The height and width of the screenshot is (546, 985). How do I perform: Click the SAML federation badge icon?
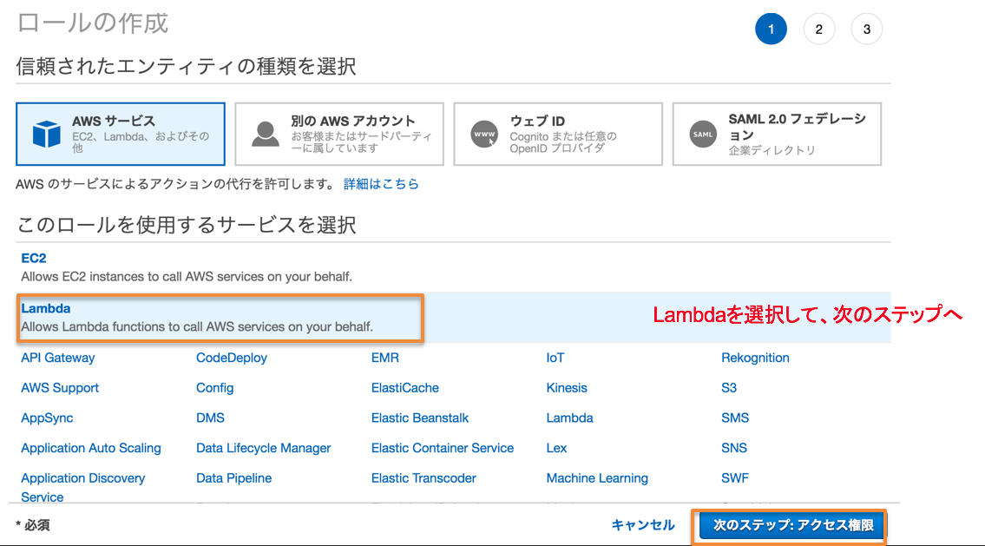(x=703, y=134)
